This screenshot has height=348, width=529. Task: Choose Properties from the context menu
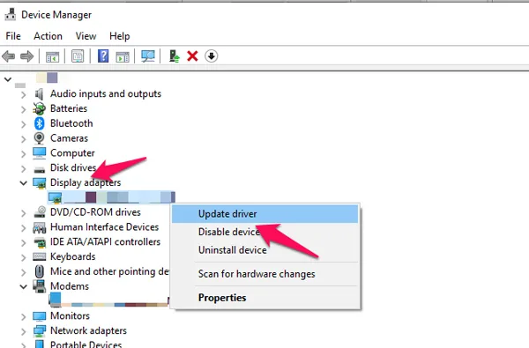point(264,298)
